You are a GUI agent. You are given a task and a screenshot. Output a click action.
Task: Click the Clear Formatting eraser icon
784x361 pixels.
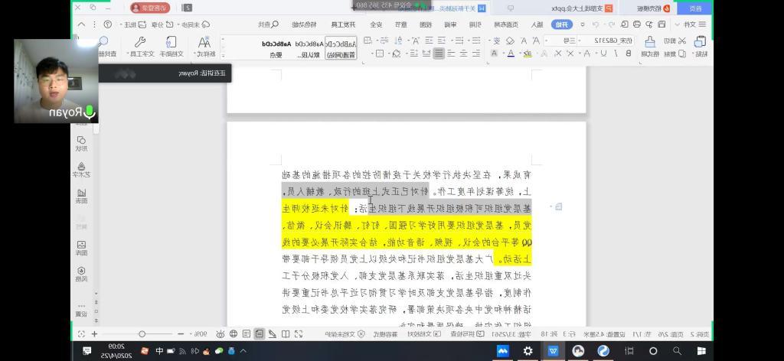[510, 41]
